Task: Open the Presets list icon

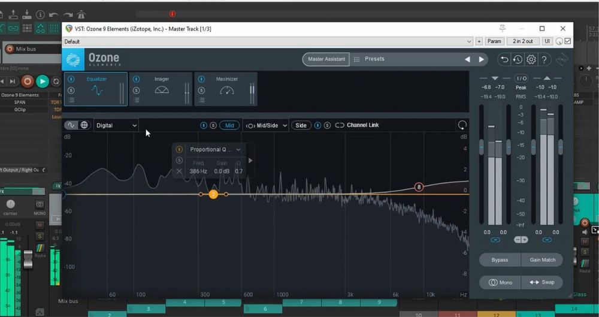Action: click(357, 59)
